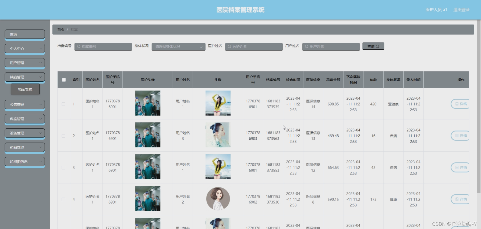The height and width of the screenshot is (229, 481).
Task: Check the checkbox for row 2
Action: tap(63, 136)
